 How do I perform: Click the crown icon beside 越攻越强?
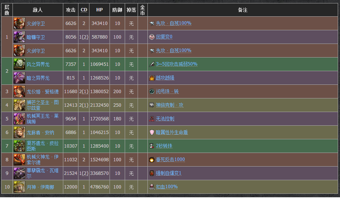(x=152, y=78)
